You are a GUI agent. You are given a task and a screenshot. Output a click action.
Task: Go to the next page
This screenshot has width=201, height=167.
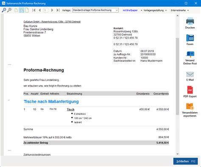pos(52,10)
